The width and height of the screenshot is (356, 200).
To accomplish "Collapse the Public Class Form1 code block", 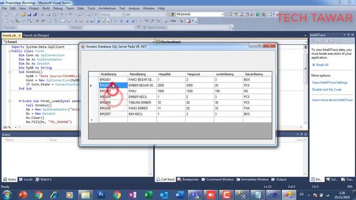I will (10, 51).
